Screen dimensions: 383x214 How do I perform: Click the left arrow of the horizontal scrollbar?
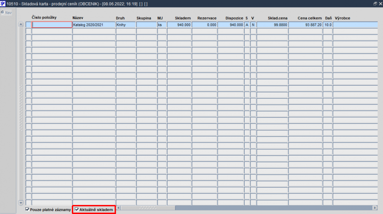click(118, 208)
